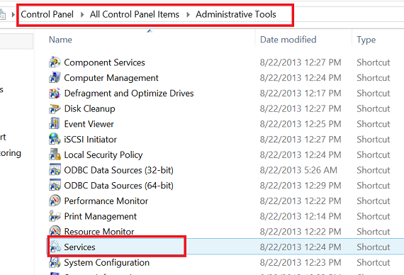
Task: Expand dropdown arrow after Control Panel breadcrumb
Action: click(x=82, y=15)
